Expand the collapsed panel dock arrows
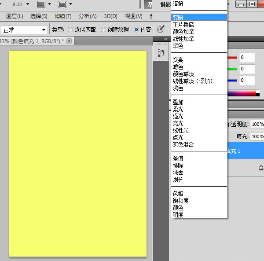The width and height of the screenshot is (264, 261). 165,39
